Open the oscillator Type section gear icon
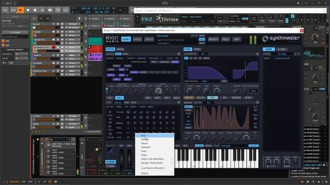This screenshot has width=330, height=185. tap(179, 102)
